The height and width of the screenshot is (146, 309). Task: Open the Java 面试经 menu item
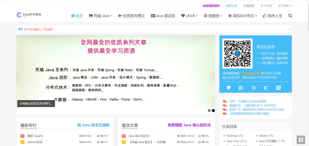pos(163,16)
